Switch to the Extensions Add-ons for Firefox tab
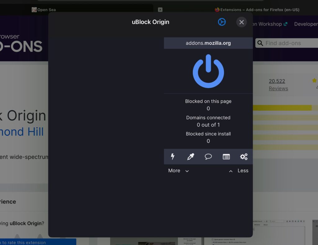Image resolution: width=318 pixels, height=245 pixels. pos(257,10)
